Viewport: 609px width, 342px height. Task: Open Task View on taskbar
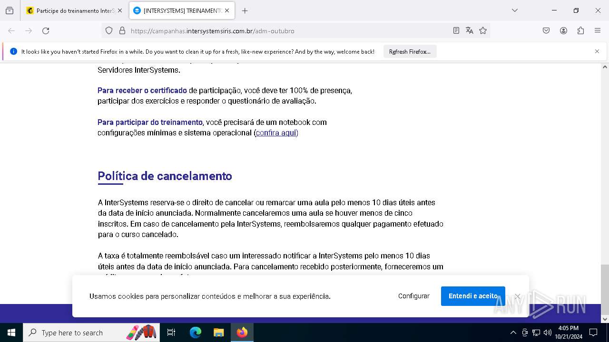[x=171, y=332]
